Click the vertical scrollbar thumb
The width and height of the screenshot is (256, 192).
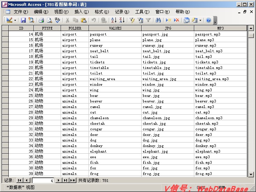coord(251,36)
